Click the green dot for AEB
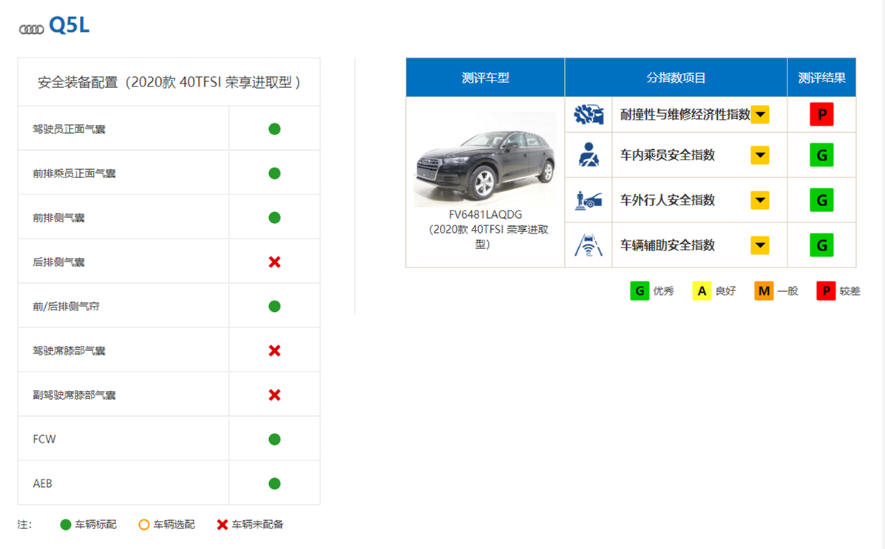 tap(274, 483)
